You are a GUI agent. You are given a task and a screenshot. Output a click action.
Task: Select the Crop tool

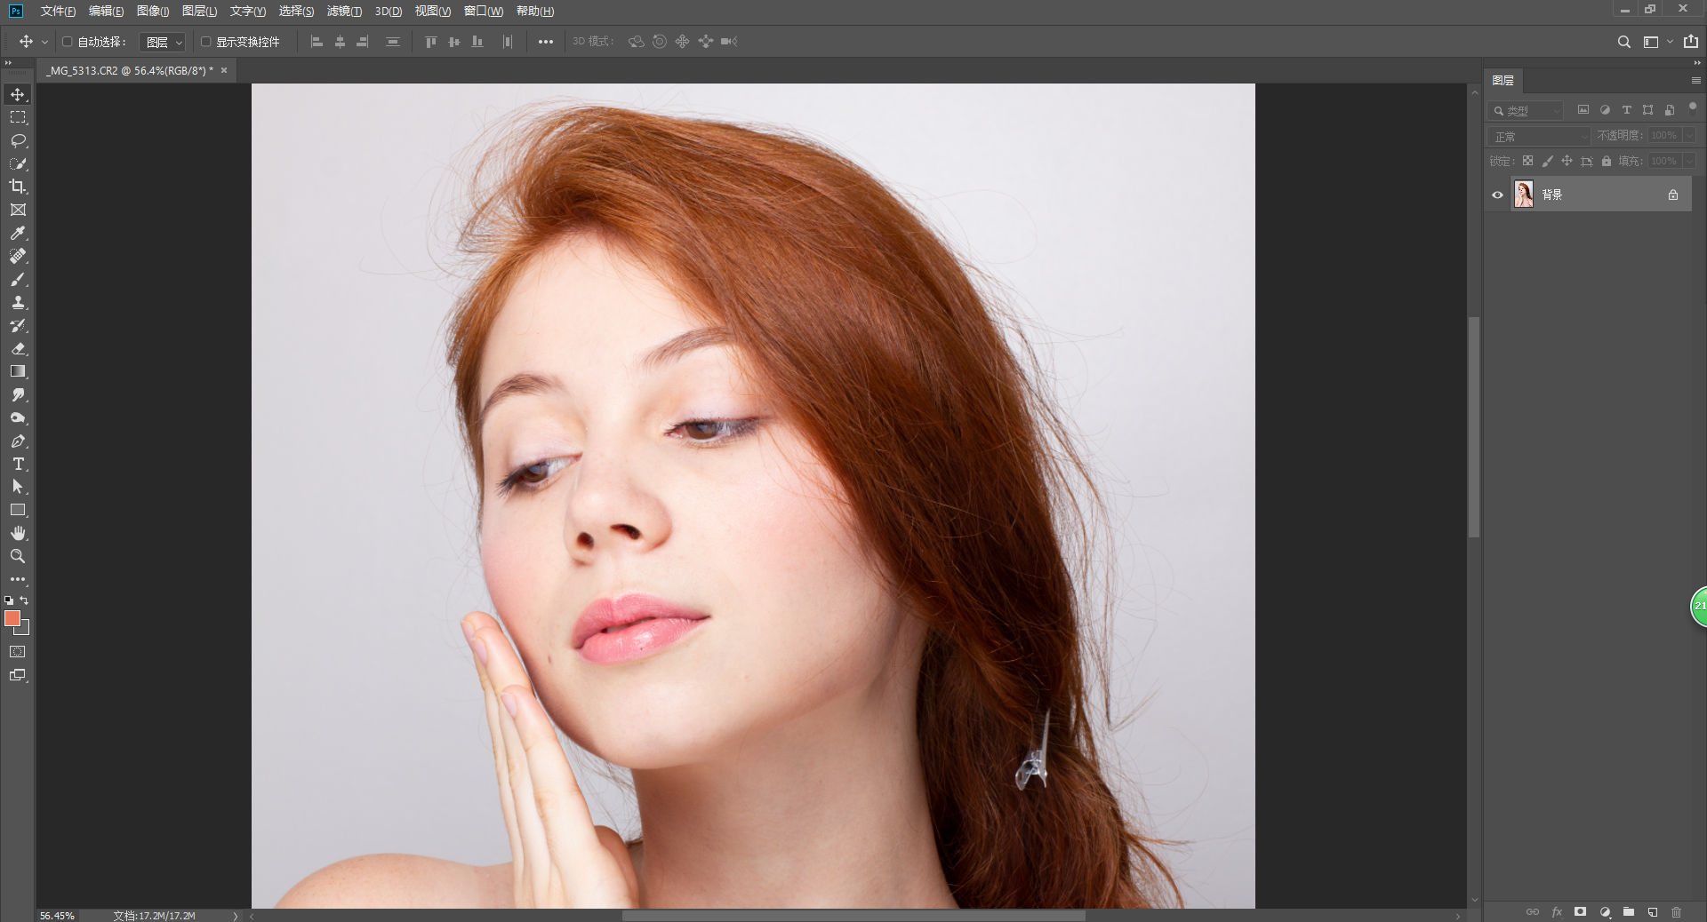click(x=18, y=187)
